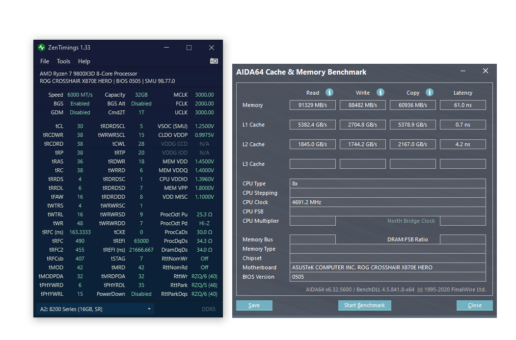Click the Memory Latency 61.0 ns field
Image resolution: width=516 pixels, height=340 pixels.
[x=462, y=105]
